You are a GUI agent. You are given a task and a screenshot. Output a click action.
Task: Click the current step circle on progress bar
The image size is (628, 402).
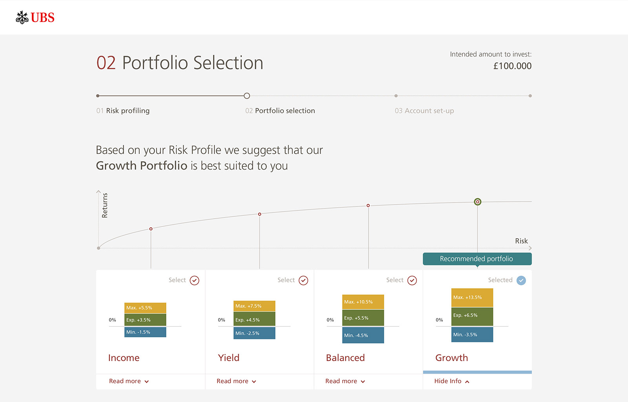pyautogui.click(x=247, y=96)
